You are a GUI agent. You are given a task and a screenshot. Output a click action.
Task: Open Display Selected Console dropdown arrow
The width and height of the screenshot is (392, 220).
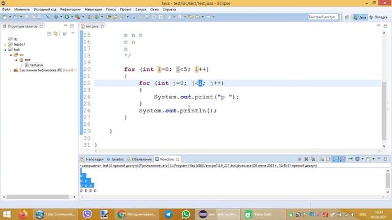pyautogui.click(x=363, y=159)
